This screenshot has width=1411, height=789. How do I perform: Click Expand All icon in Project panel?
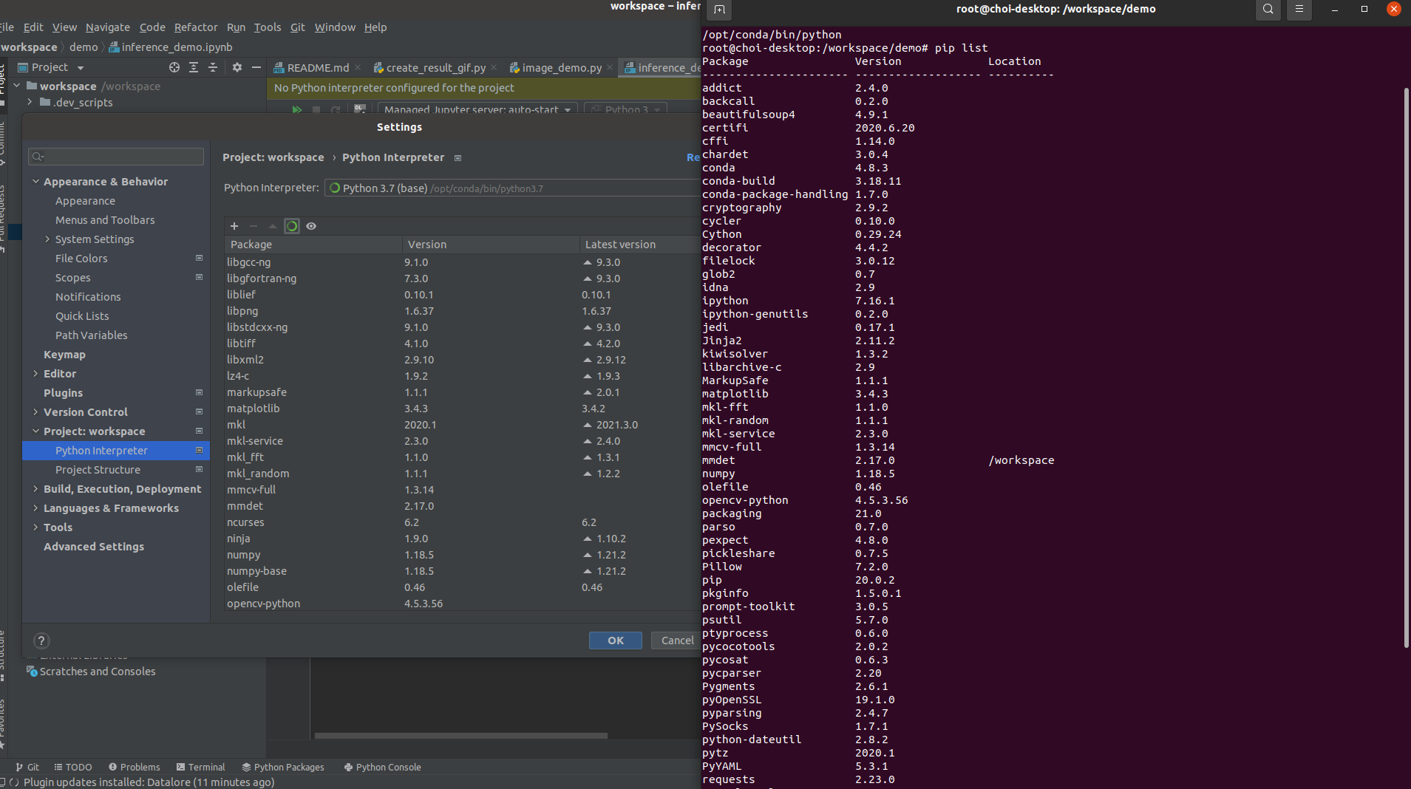coord(194,67)
